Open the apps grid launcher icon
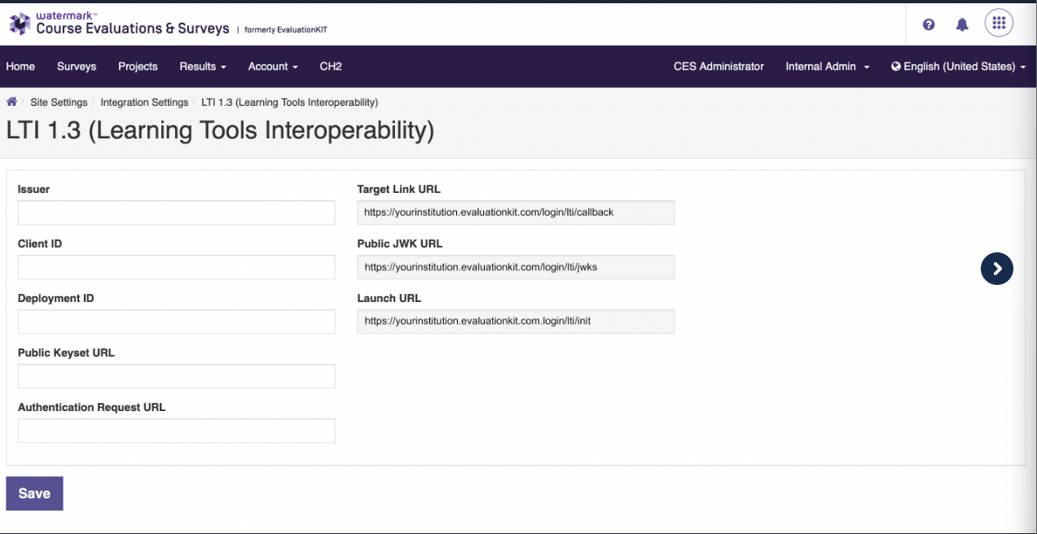The image size is (1037, 534). [999, 23]
